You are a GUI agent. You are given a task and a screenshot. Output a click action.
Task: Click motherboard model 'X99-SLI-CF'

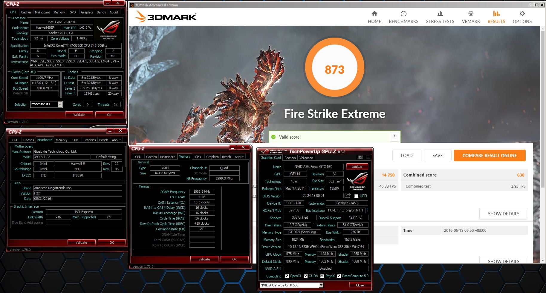pyautogui.click(x=62, y=157)
